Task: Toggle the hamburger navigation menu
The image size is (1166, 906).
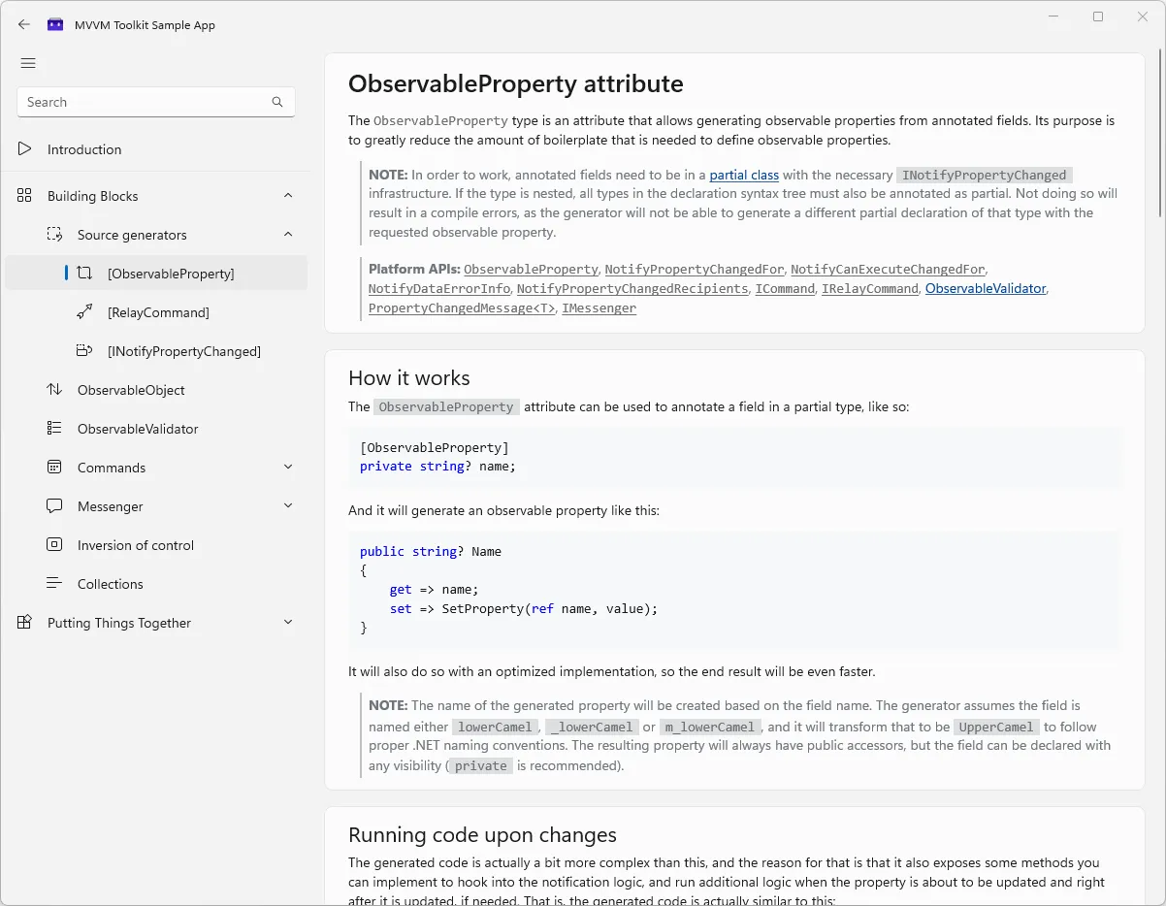Action: tap(28, 63)
